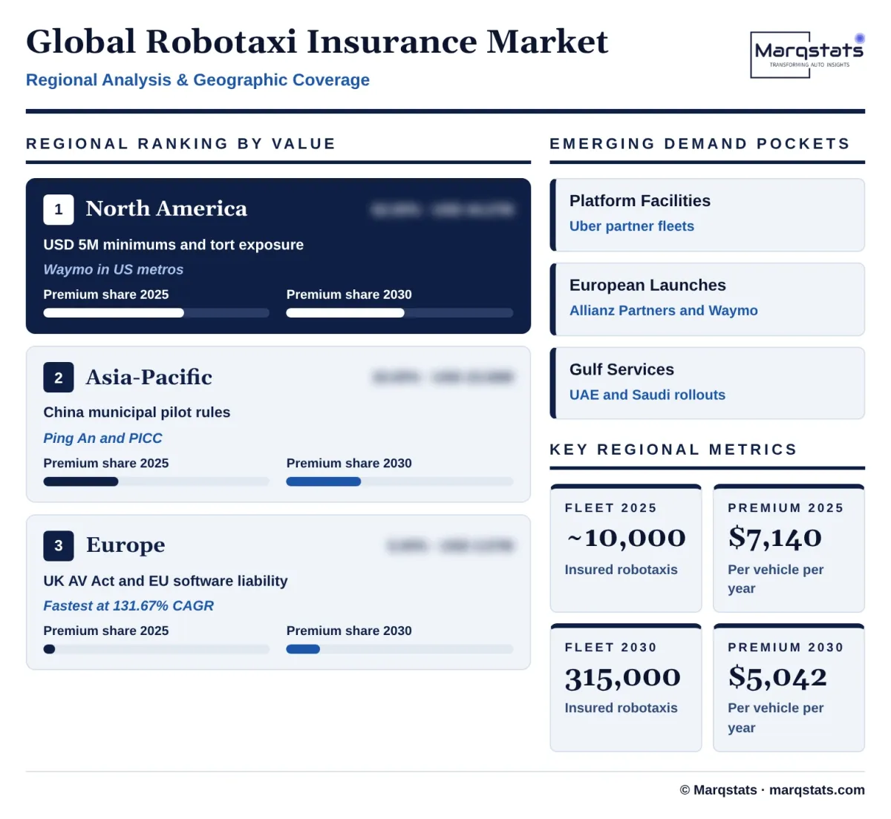Click Emerging Demand Pockets section header
Viewport: 891px width, 819px height.
pos(700,144)
